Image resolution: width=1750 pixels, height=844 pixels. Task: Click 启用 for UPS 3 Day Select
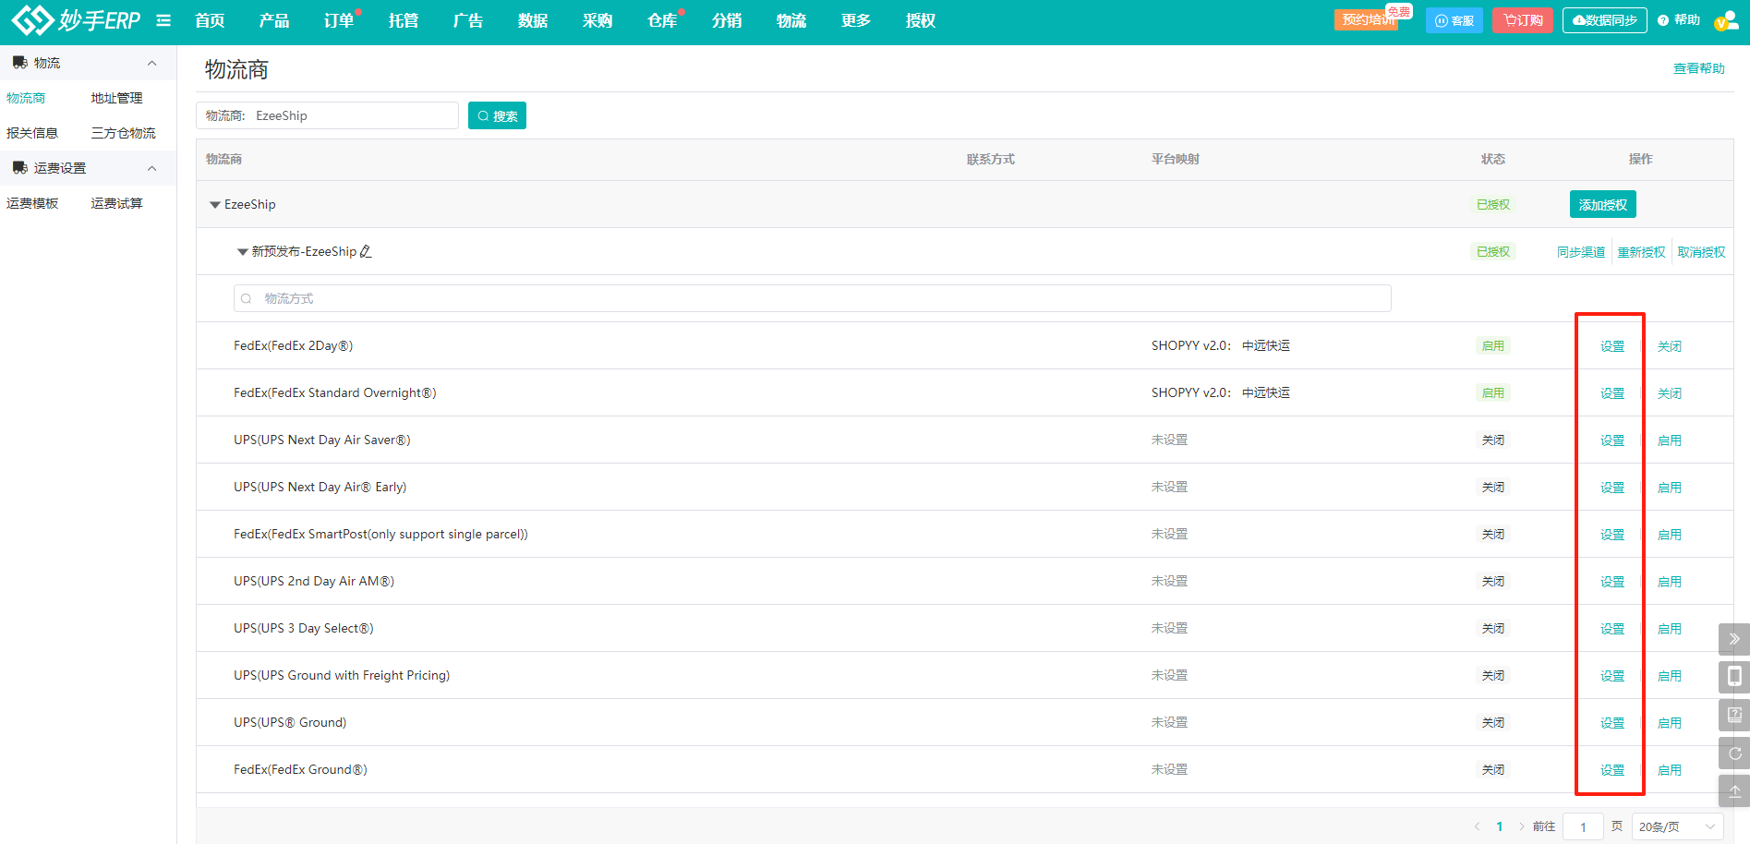click(1670, 629)
